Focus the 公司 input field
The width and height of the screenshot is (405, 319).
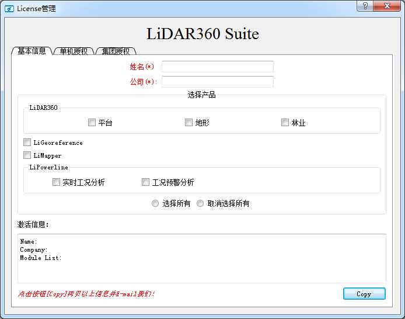pyautogui.click(x=218, y=82)
